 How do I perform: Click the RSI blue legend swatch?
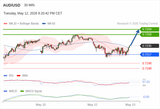pos(5,76)
